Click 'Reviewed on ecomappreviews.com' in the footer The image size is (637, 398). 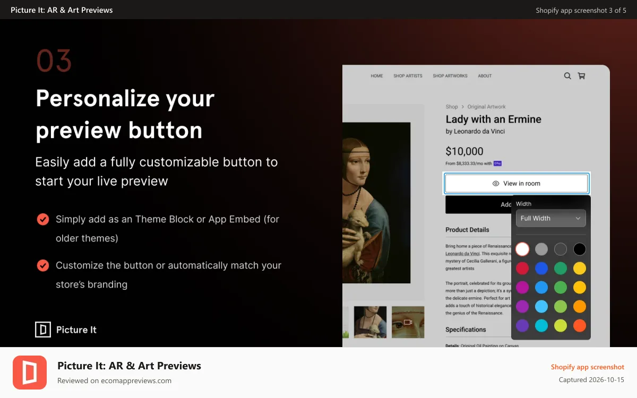pos(114,380)
